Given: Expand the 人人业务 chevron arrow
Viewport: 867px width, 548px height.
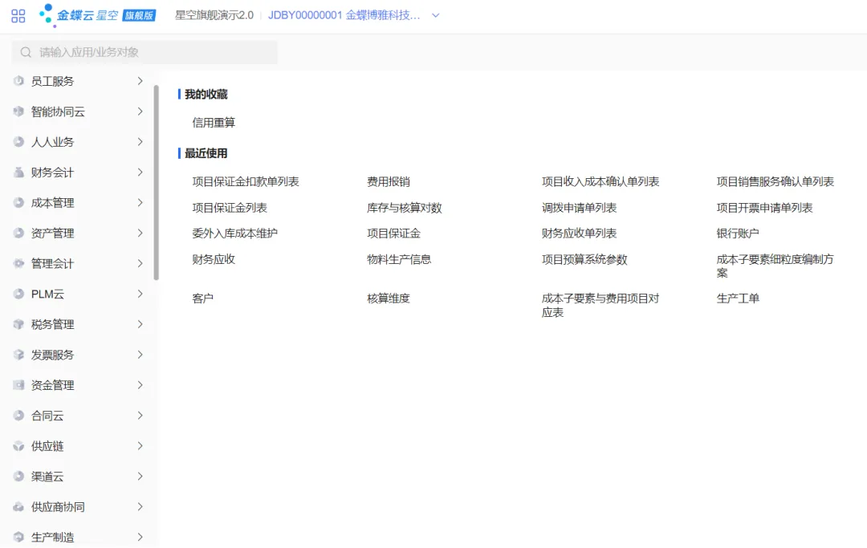Looking at the screenshot, I should click(x=140, y=142).
